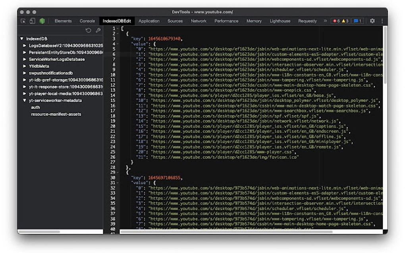Click the green hexagon extension icon
405x253 pixels.
42,21
